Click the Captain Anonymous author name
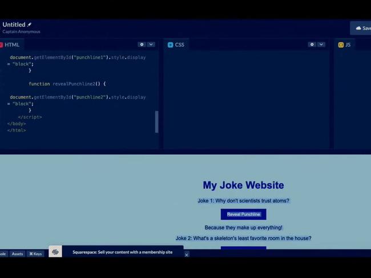 tap(21, 31)
